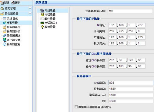Click the IP地址 last octet field 227

pyautogui.click(x=141, y=25)
